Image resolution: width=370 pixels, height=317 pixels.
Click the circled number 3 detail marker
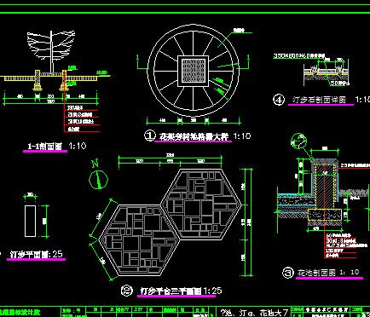click(288, 273)
